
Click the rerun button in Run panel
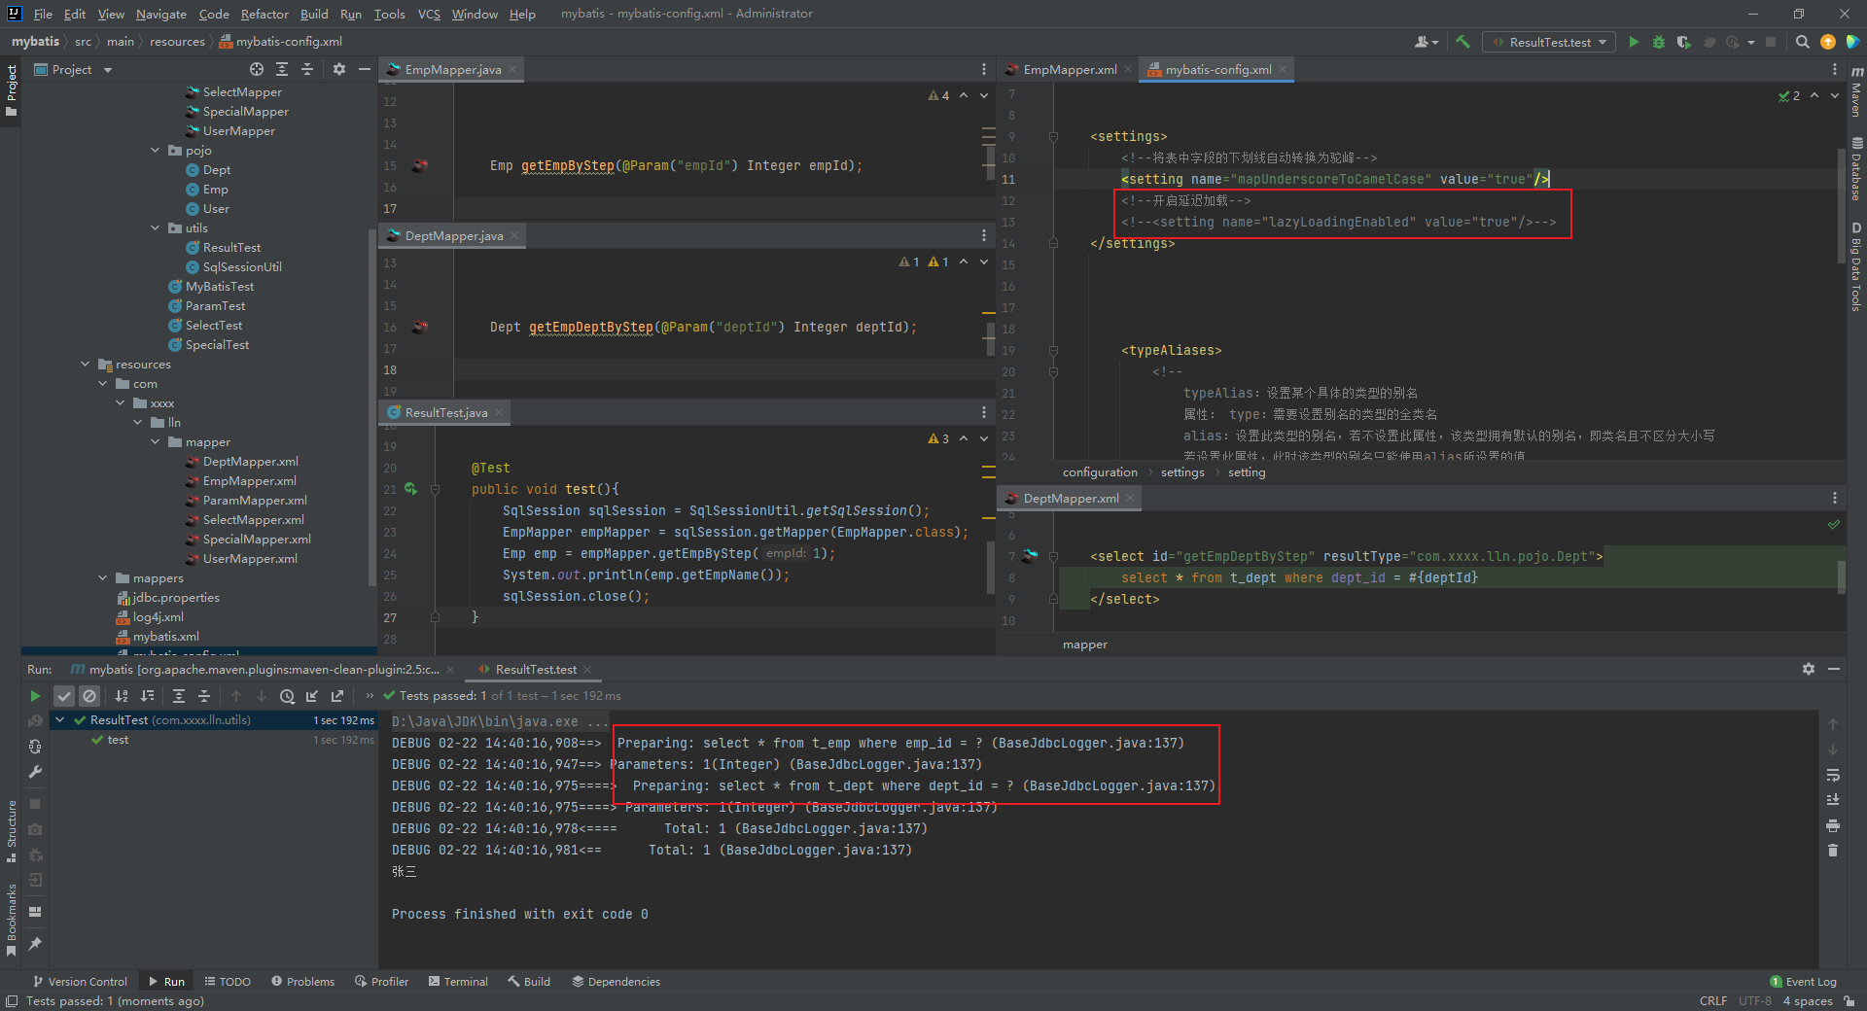(35, 696)
